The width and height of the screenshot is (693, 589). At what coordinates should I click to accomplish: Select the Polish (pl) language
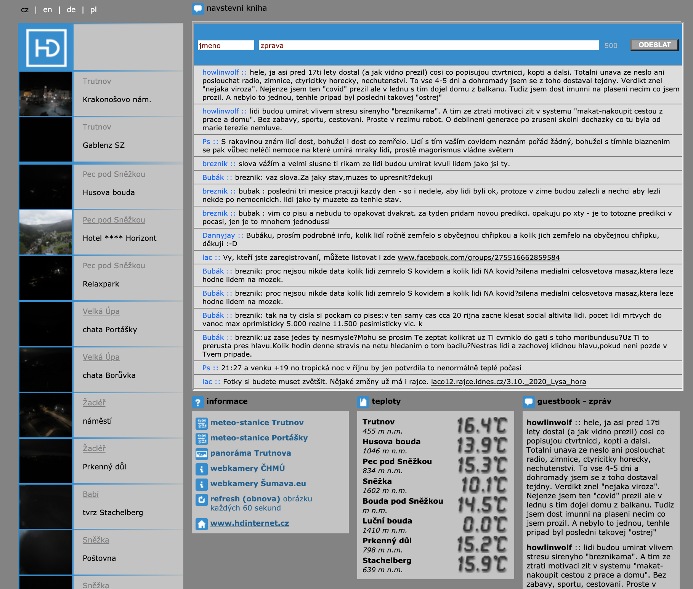[93, 10]
